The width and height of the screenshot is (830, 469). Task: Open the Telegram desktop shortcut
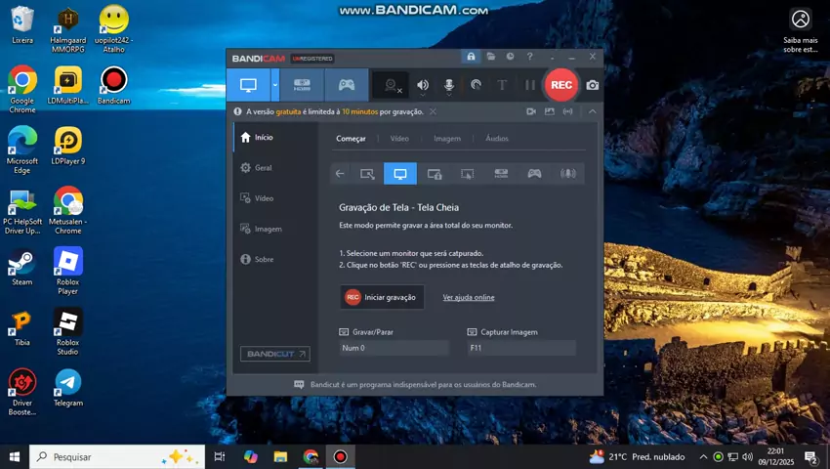click(x=67, y=389)
